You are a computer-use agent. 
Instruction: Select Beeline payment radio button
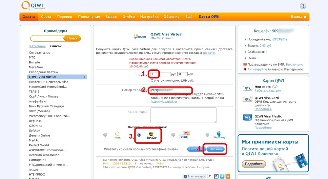(139, 135)
